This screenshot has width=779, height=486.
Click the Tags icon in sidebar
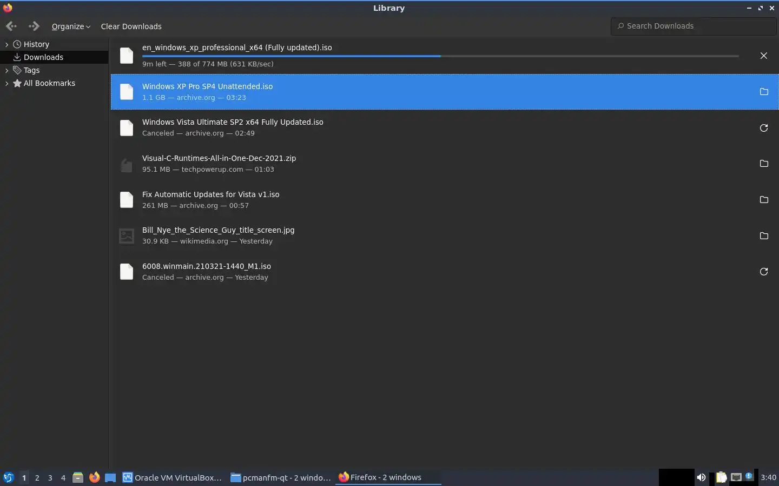pyautogui.click(x=17, y=70)
